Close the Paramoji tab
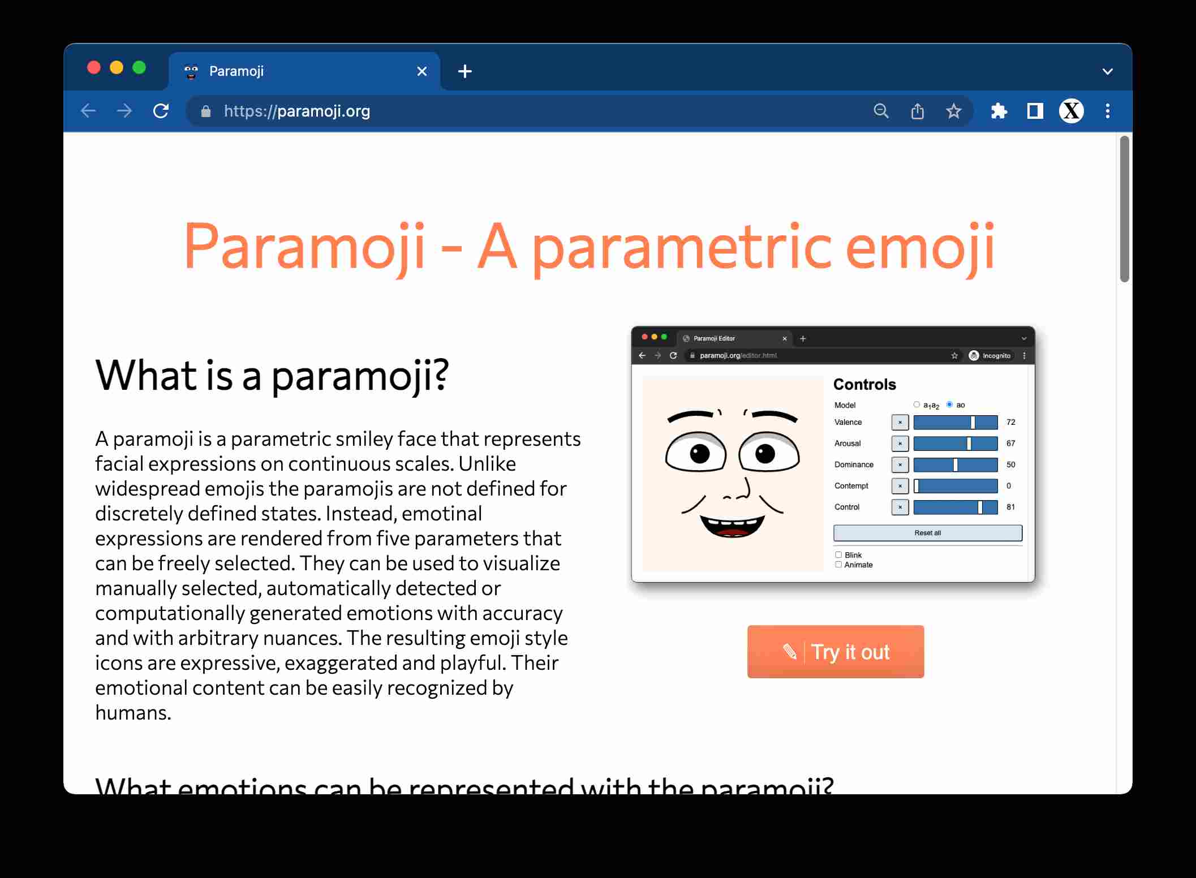The width and height of the screenshot is (1196, 878). pyautogui.click(x=421, y=71)
